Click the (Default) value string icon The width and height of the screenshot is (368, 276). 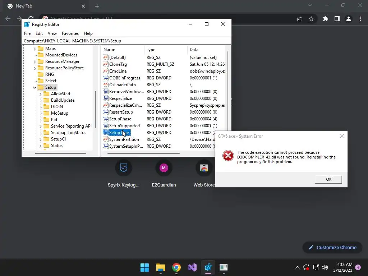coord(106,57)
